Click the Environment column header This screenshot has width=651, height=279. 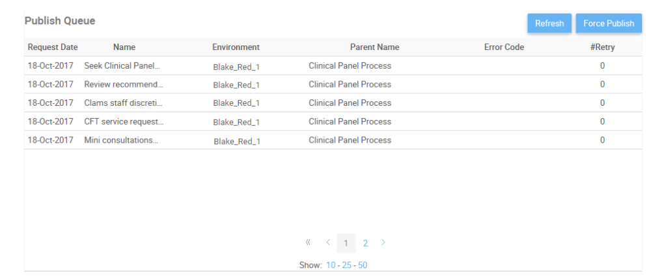click(x=236, y=47)
